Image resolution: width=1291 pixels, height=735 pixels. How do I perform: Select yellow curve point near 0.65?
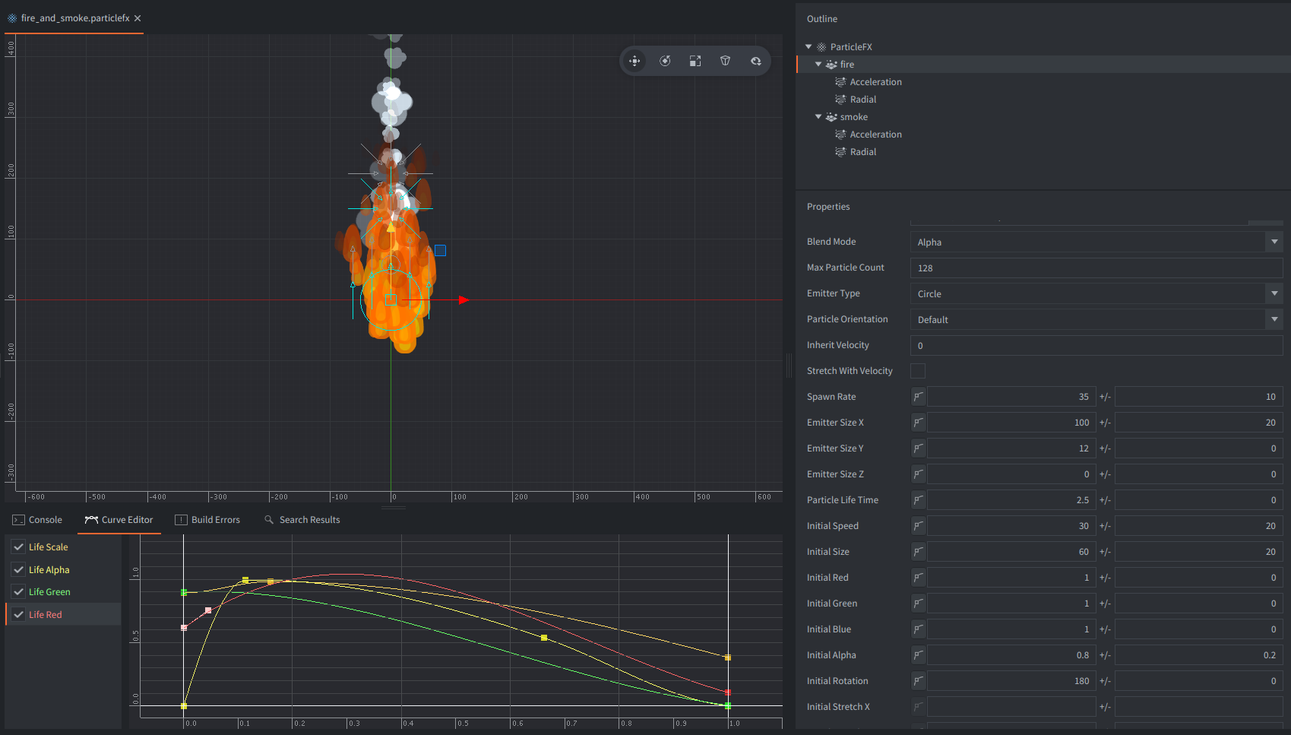click(x=544, y=638)
